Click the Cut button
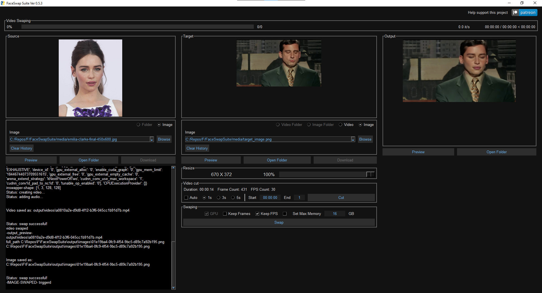This screenshot has width=542, height=293. [x=341, y=197]
